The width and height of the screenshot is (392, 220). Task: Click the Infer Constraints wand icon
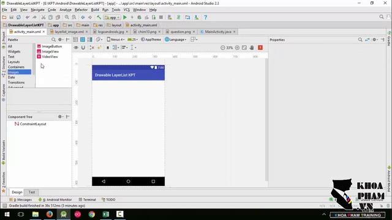click(99, 48)
